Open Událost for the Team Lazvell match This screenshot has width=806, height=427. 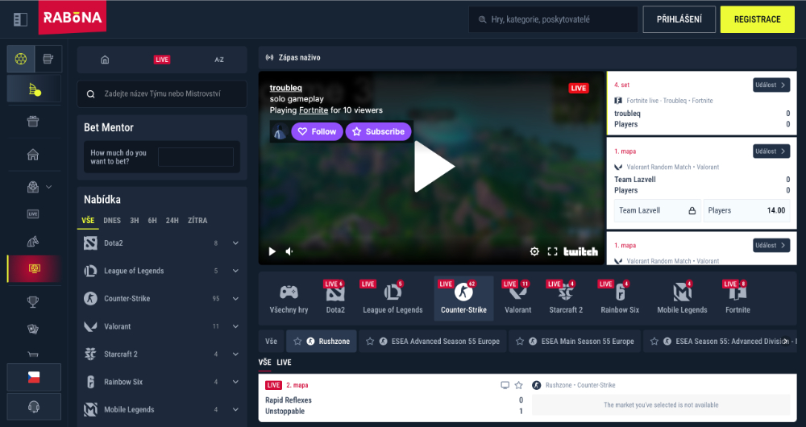[771, 151]
